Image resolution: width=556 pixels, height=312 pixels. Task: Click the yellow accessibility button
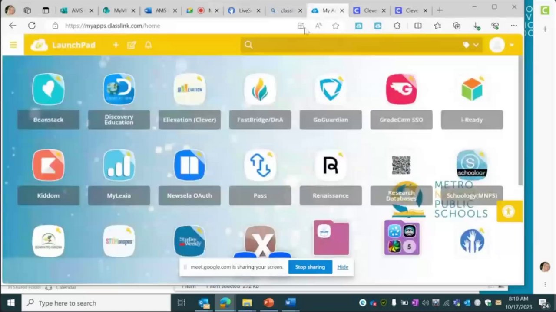click(509, 211)
